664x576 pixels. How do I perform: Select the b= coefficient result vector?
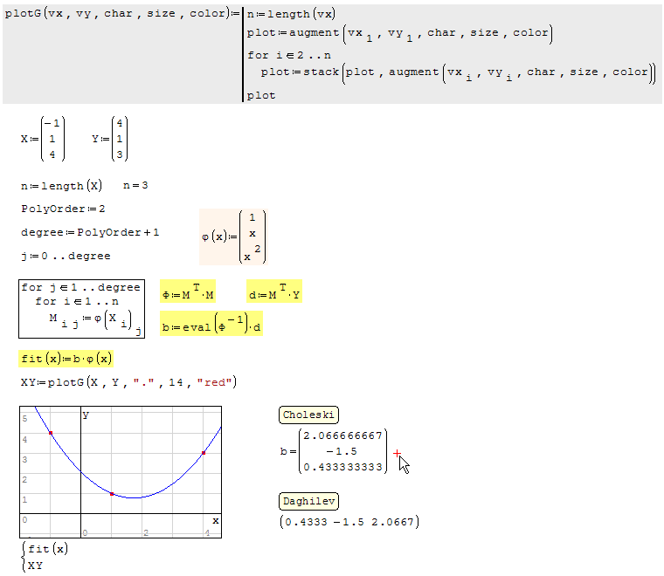pos(335,451)
